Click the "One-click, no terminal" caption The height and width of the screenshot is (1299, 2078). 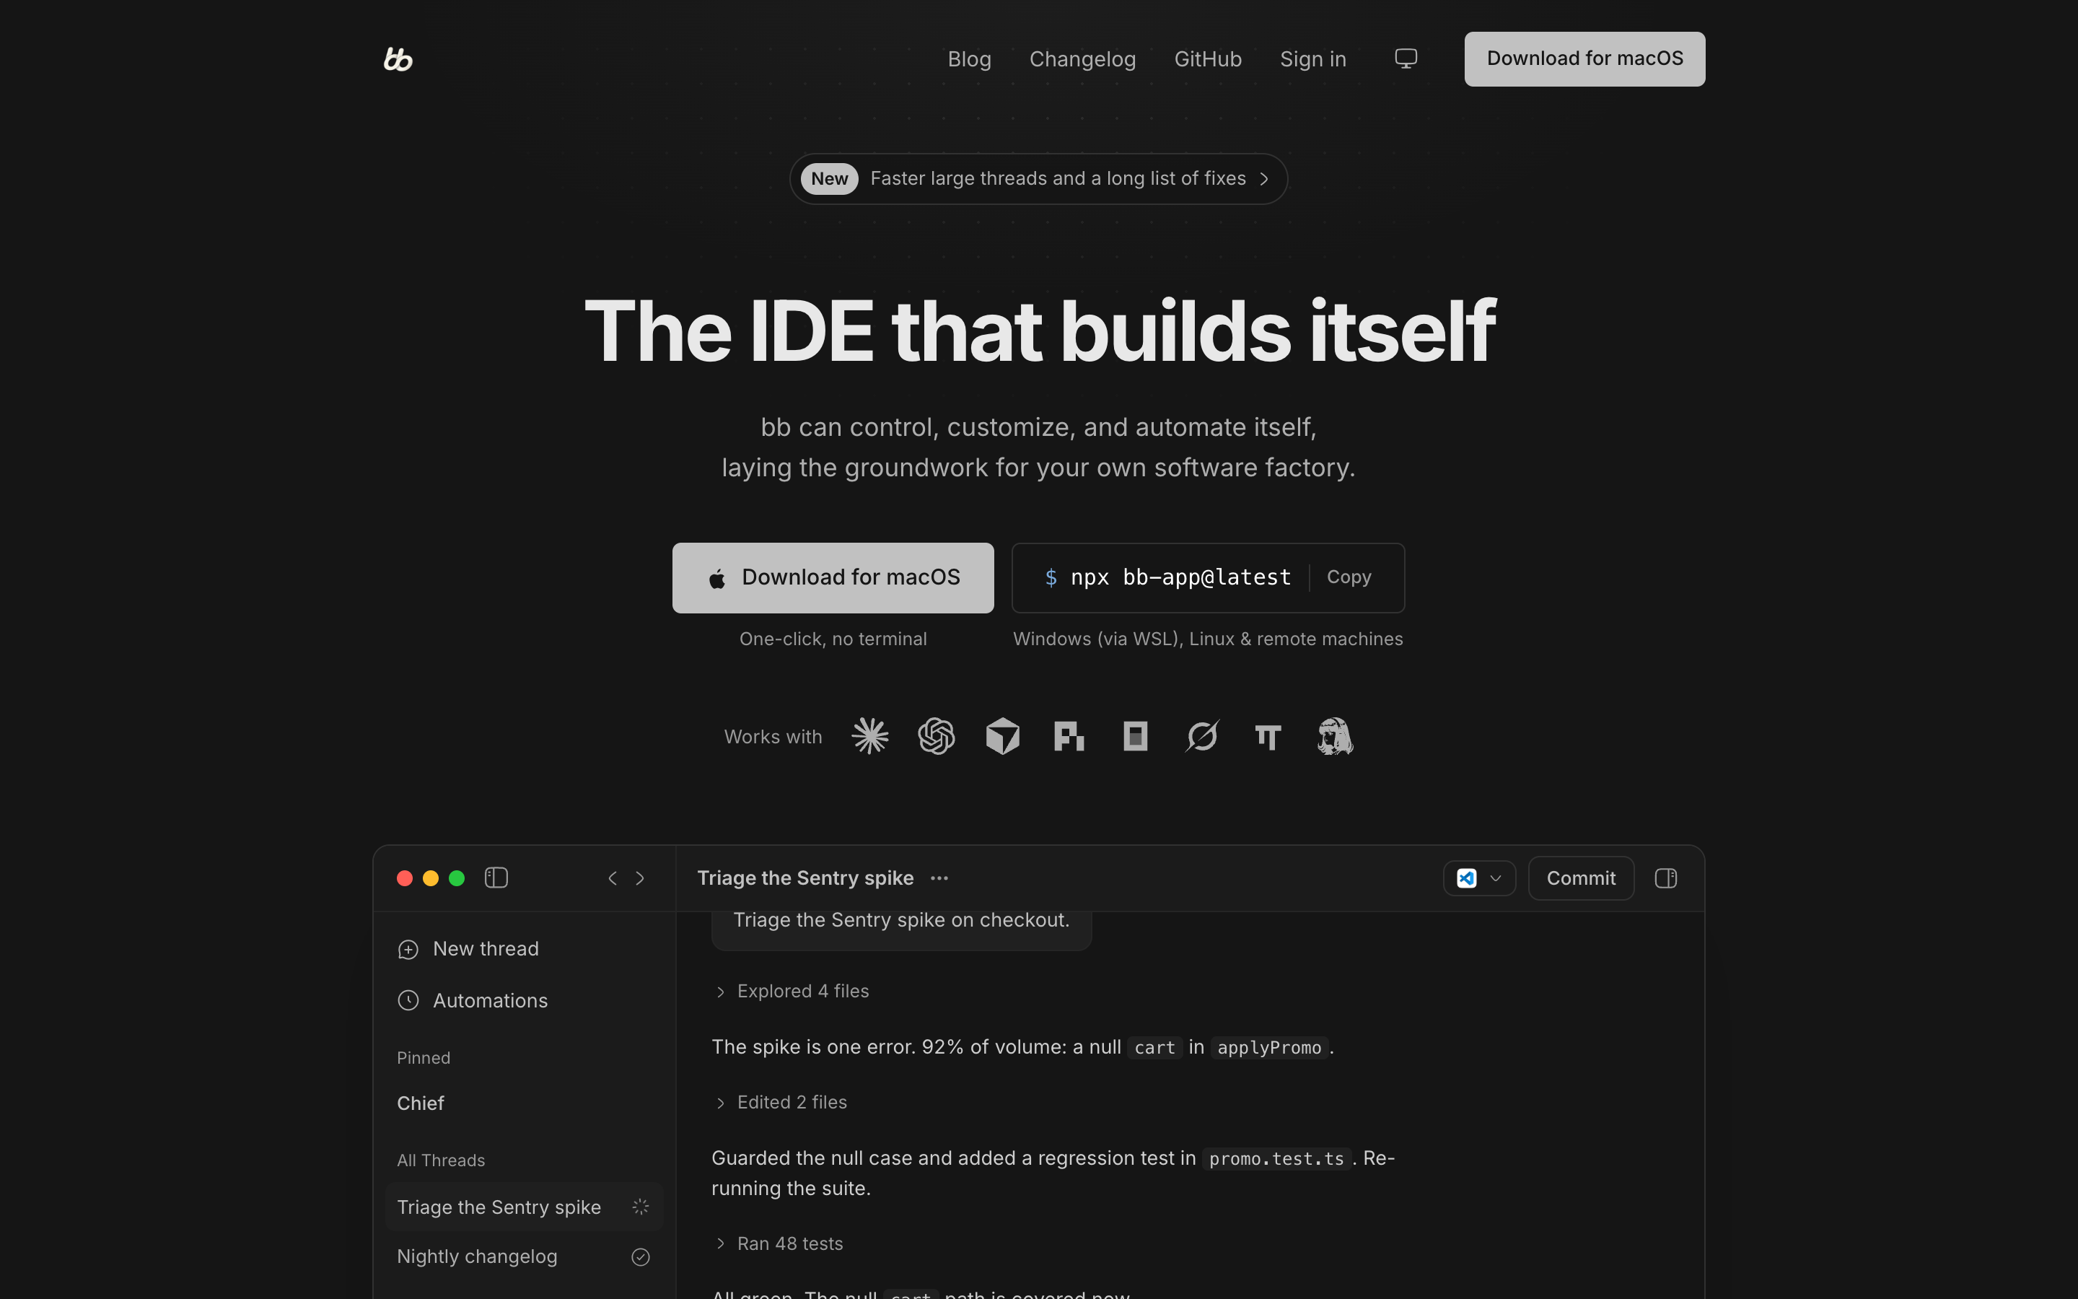(833, 639)
